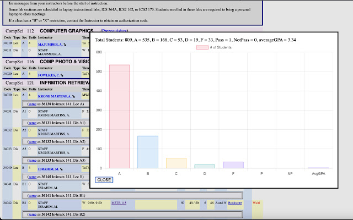
Task: Click the 'A and N' restriction cell
Action: [221, 203]
